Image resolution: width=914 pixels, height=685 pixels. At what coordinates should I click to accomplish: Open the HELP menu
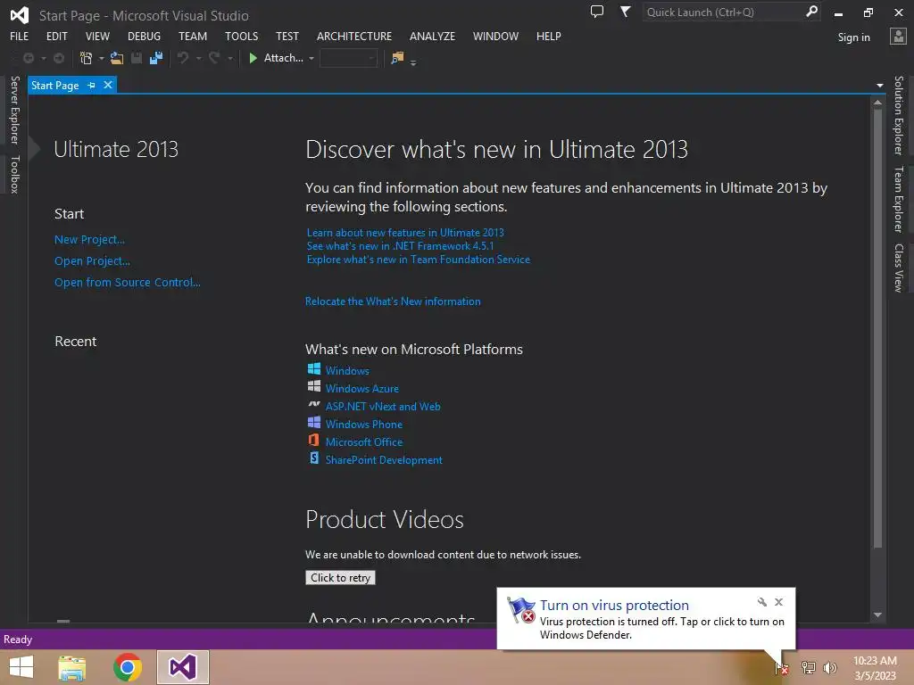click(x=549, y=36)
